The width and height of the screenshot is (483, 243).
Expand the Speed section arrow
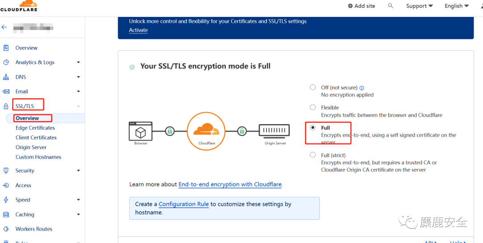[79, 200]
